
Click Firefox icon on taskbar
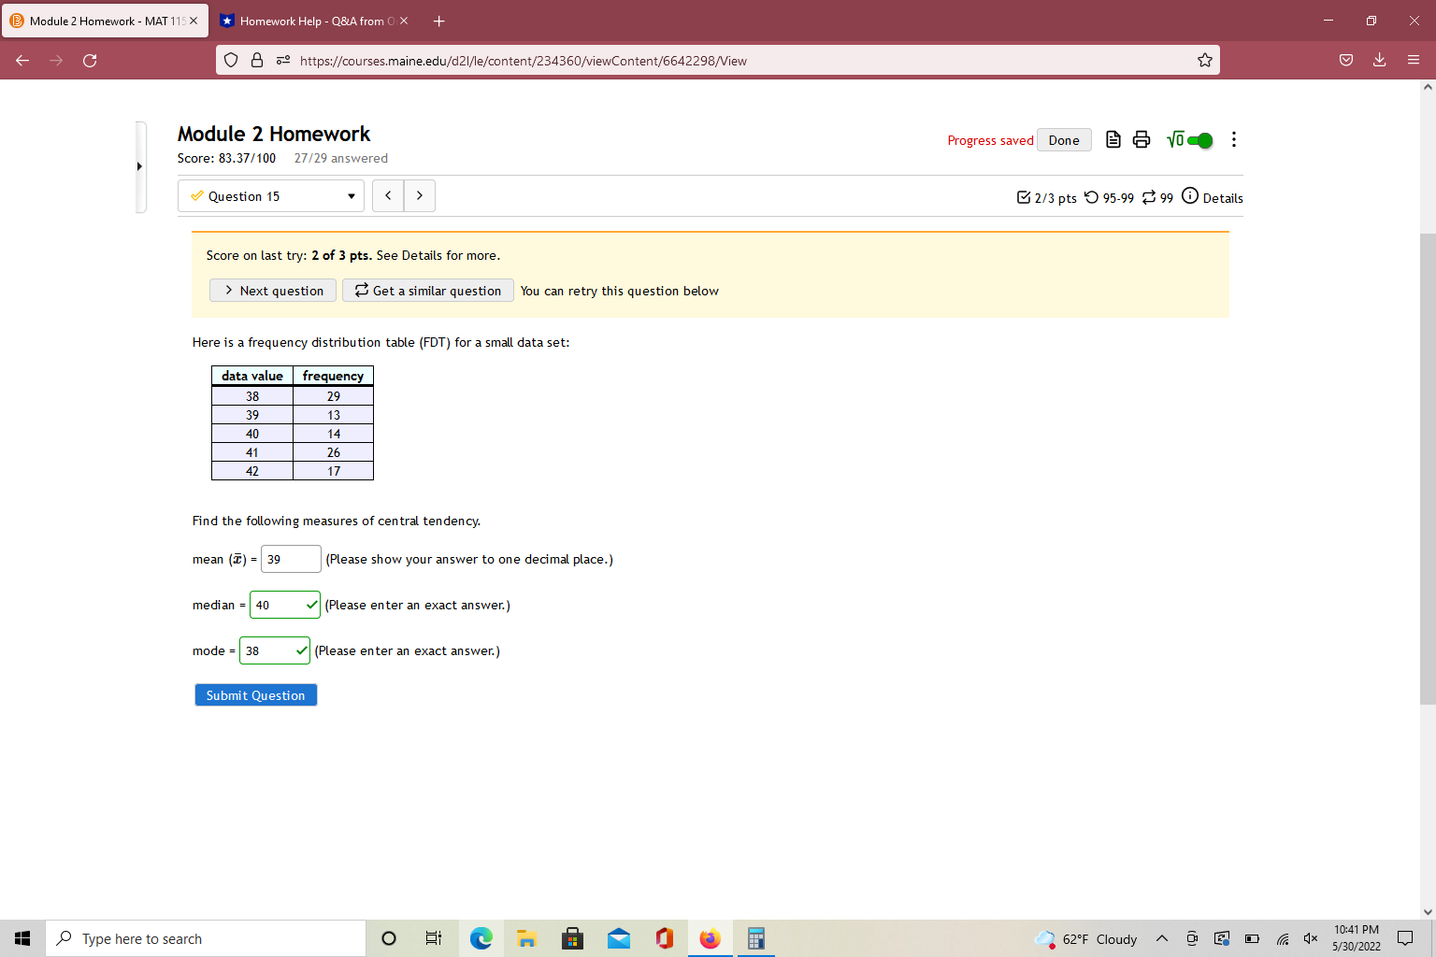(x=711, y=938)
